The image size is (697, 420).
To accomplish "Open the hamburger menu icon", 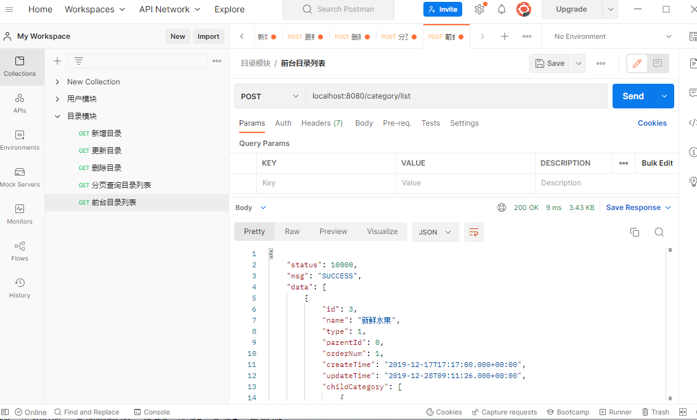I will pyautogui.click(x=9, y=9).
